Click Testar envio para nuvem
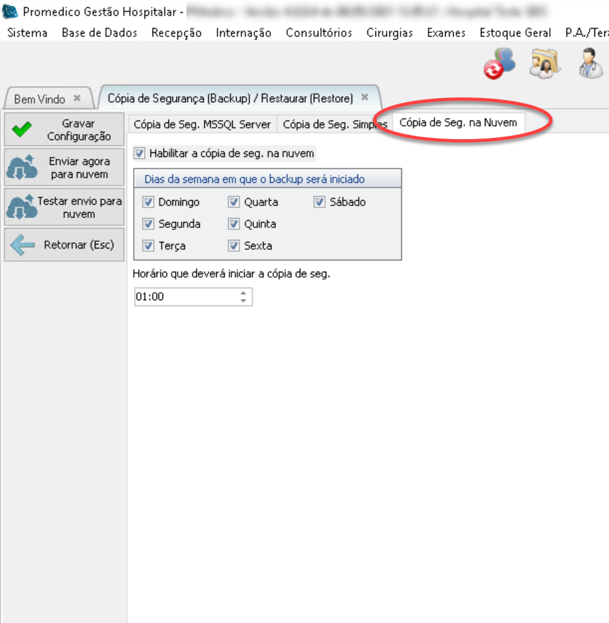 point(64,207)
